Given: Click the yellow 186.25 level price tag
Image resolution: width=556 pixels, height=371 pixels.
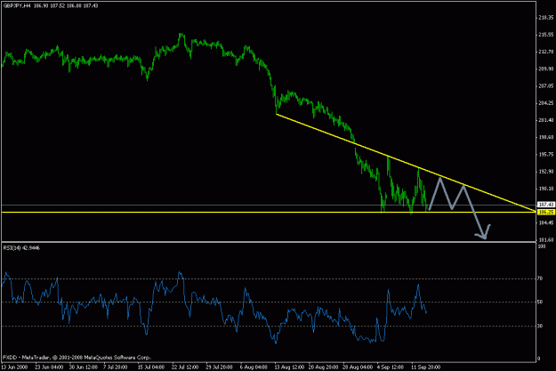Looking at the screenshot, I should [546, 212].
